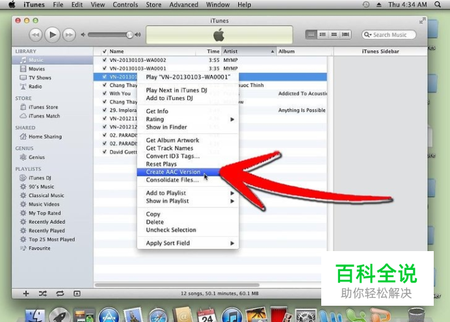Uncheck the David Guett song checkbox

coord(105,152)
